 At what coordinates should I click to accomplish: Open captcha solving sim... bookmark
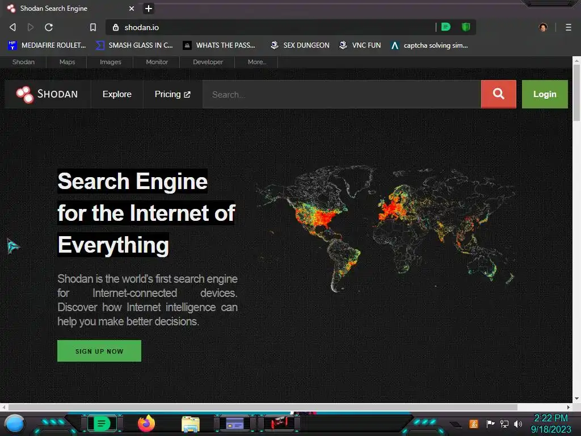click(x=430, y=45)
